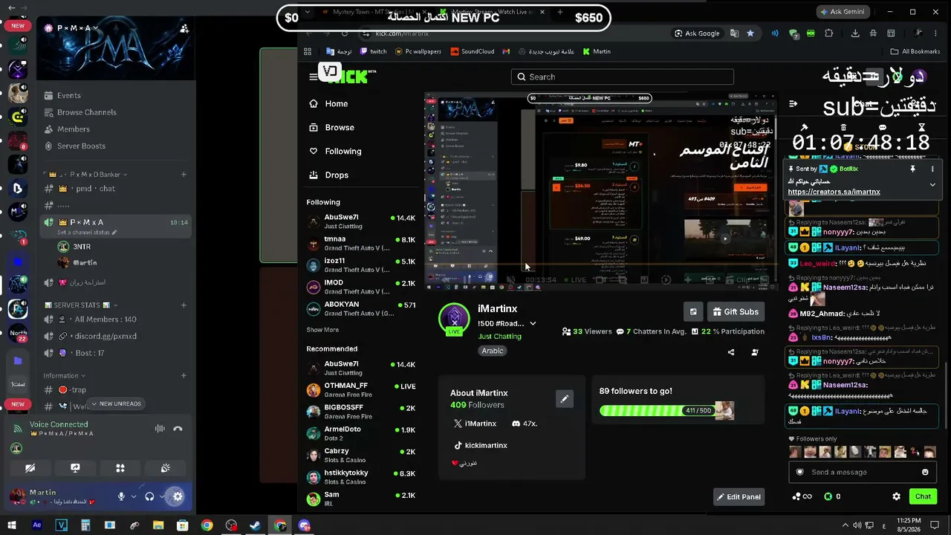Screen dimensions: 951x535
Task: Open microphone input options arrow in Discord
Action: pos(134,496)
